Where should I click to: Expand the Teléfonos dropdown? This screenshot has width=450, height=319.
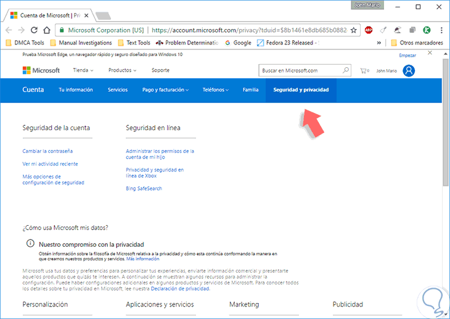[216, 89]
